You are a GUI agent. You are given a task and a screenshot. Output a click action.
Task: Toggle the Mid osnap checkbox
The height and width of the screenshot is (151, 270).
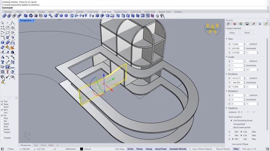(2, 110)
